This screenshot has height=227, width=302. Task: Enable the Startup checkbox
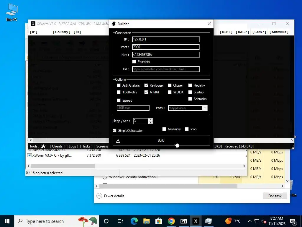pyautogui.click(x=190, y=92)
